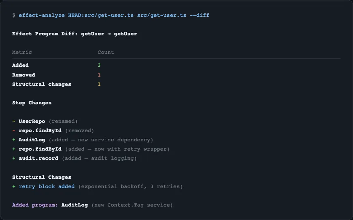Select the Metric column header
353x220 pixels.
(22, 52)
